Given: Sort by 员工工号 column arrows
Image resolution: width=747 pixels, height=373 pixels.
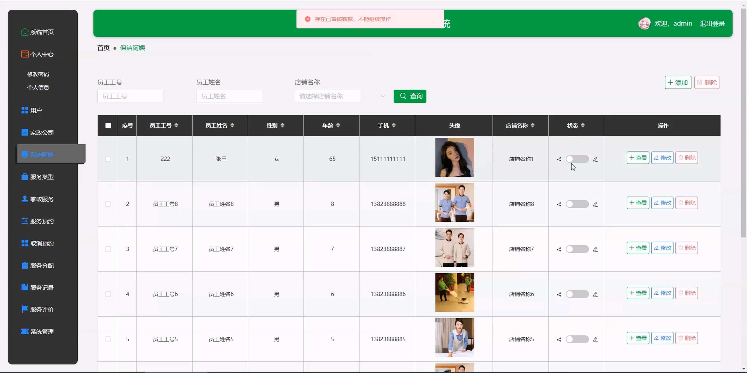Looking at the screenshot, I should click(x=176, y=125).
